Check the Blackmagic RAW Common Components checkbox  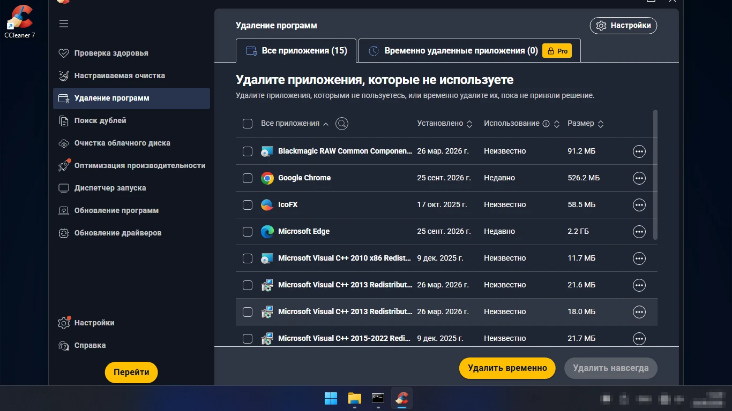[248, 151]
